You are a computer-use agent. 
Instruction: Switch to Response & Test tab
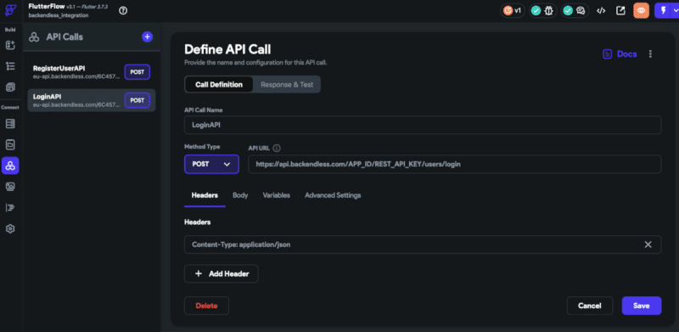(287, 85)
